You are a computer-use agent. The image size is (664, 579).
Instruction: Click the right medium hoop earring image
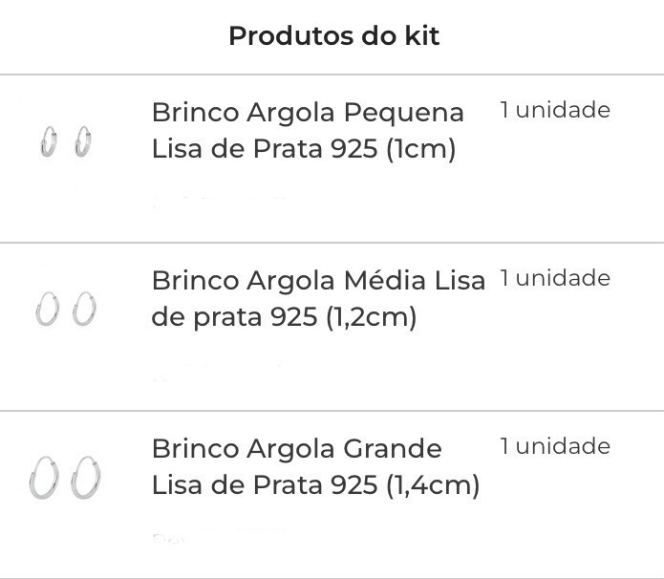pyautogui.click(x=84, y=309)
